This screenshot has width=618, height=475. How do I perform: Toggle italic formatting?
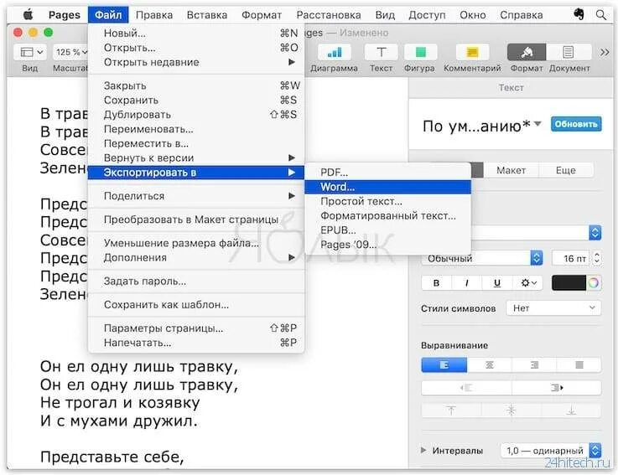[467, 283]
